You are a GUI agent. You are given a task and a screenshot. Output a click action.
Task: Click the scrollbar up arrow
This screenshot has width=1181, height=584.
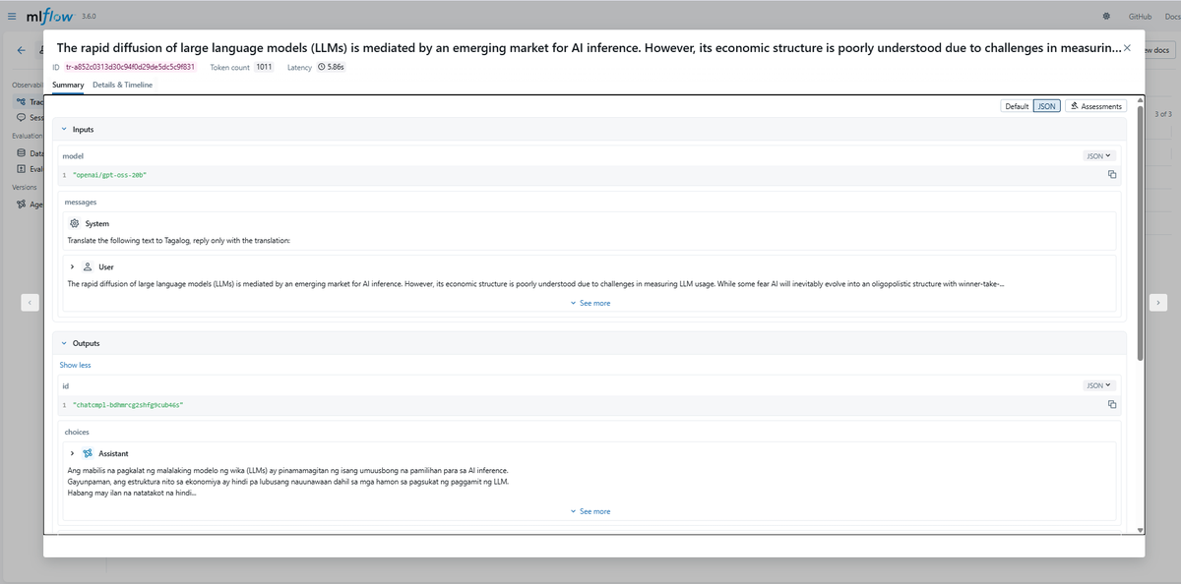pyautogui.click(x=1141, y=99)
